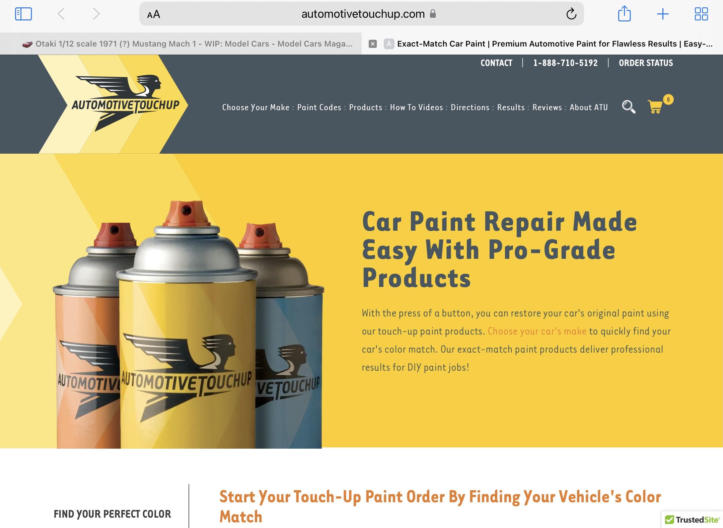The width and height of the screenshot is (723, 528).
Task: Click the ORDER STATUS link
Action: point(646,63)
